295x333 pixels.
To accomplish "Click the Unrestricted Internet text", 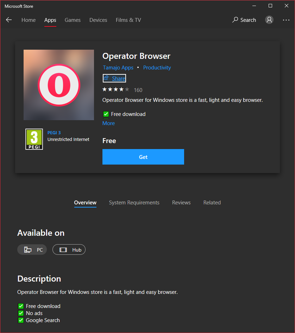I will pyautogui.click(x=68, y=139).
